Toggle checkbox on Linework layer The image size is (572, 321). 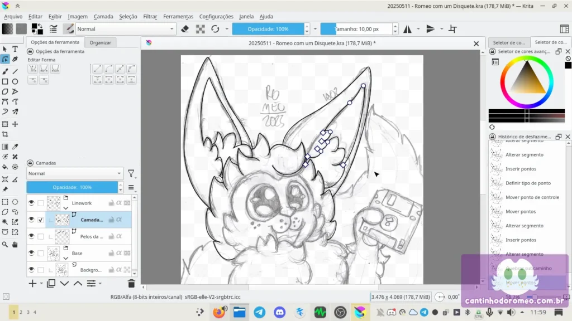point(40,203)
